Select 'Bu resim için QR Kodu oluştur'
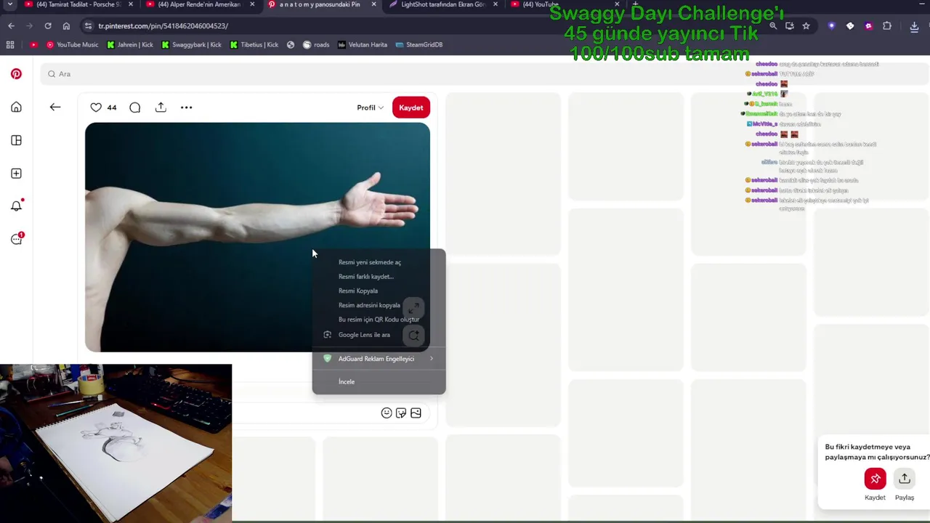This screenshot has height=523, width=930. pos(379,320)
